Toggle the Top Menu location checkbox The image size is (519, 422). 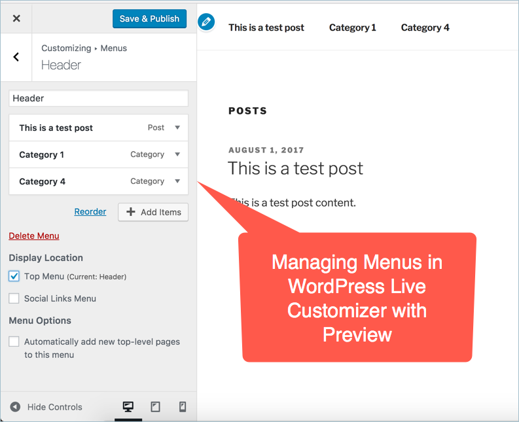pos(14,276)
